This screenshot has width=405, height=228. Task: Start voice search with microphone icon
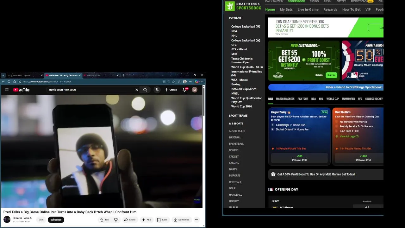click(x=157, y=90)
